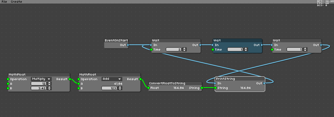Click the stepper arrows next to B value 3.42
The image size is (334, 117).
coord(49,88)
